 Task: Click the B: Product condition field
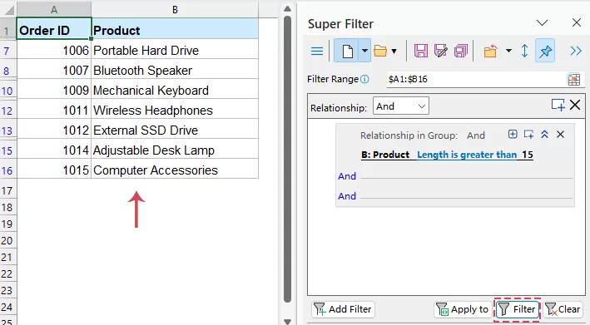[385, 155]
